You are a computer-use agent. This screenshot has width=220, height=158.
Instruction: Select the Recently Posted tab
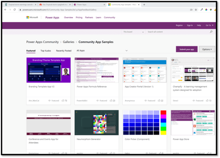click(x=64, y=51)
